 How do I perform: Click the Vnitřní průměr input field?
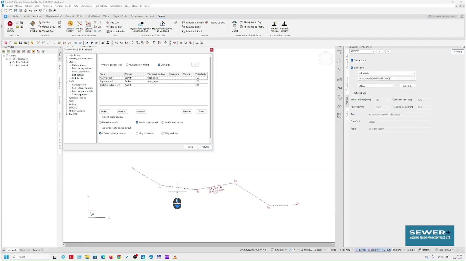382,100
